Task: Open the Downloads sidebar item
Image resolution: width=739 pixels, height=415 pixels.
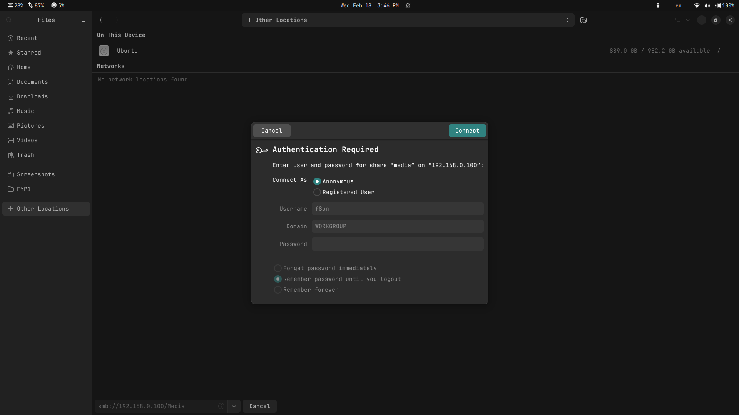Action: (32, 96)
